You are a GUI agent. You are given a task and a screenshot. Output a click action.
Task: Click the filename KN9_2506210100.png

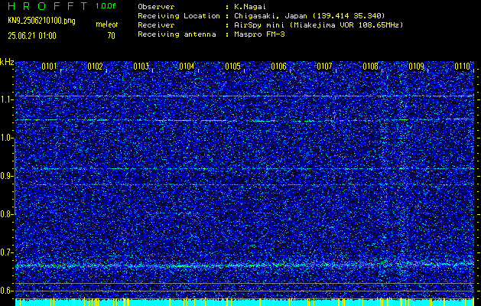click(x=41, y=21)
